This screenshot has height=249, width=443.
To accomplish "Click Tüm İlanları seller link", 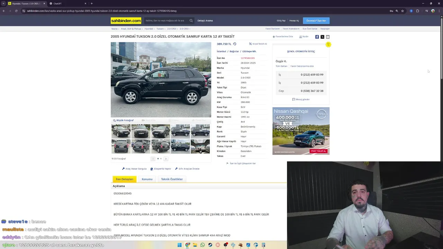I will [281, 66].
